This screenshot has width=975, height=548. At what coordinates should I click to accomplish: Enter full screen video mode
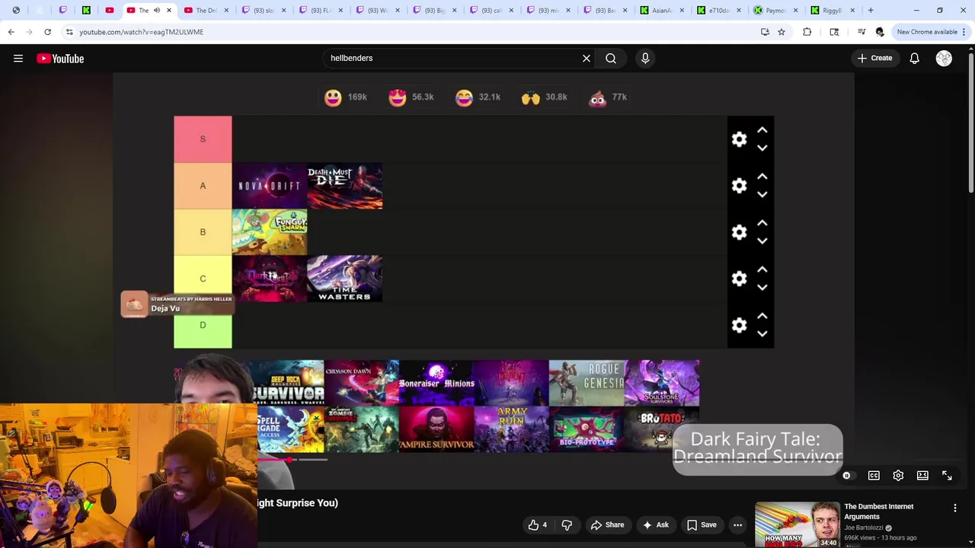coord(947,476)
